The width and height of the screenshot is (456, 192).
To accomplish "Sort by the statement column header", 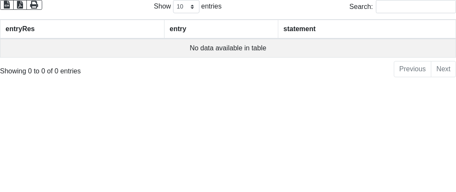I will [x=367, y=29].
